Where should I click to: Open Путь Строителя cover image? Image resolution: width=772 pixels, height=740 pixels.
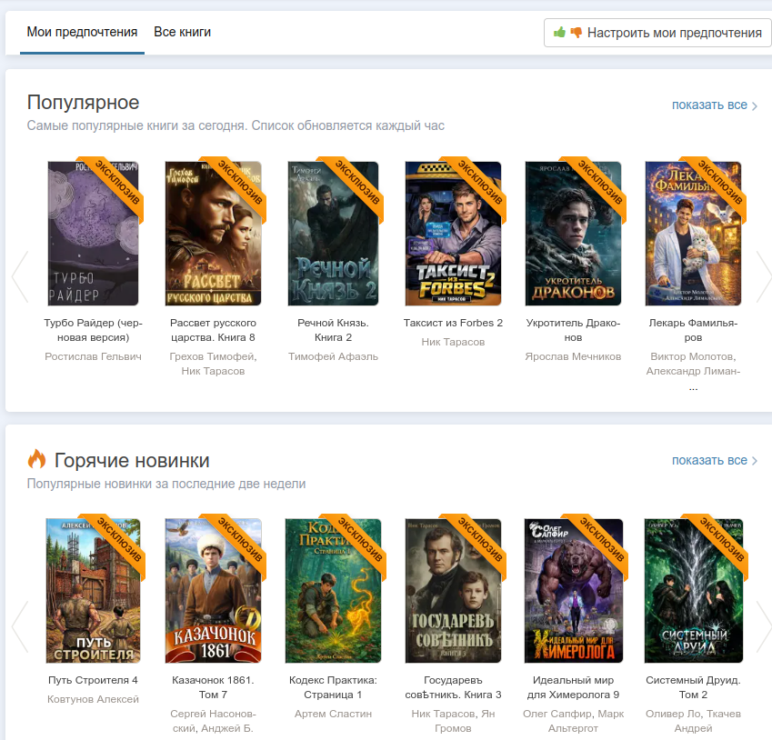click(93, 590)
